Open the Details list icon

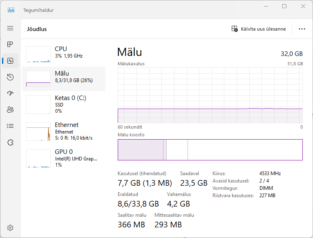click(x=10, y=126)
